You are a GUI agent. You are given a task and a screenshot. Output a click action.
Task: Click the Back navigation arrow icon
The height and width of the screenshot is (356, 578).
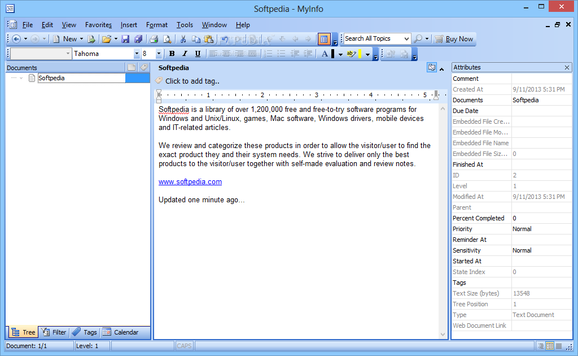(16, 39)
